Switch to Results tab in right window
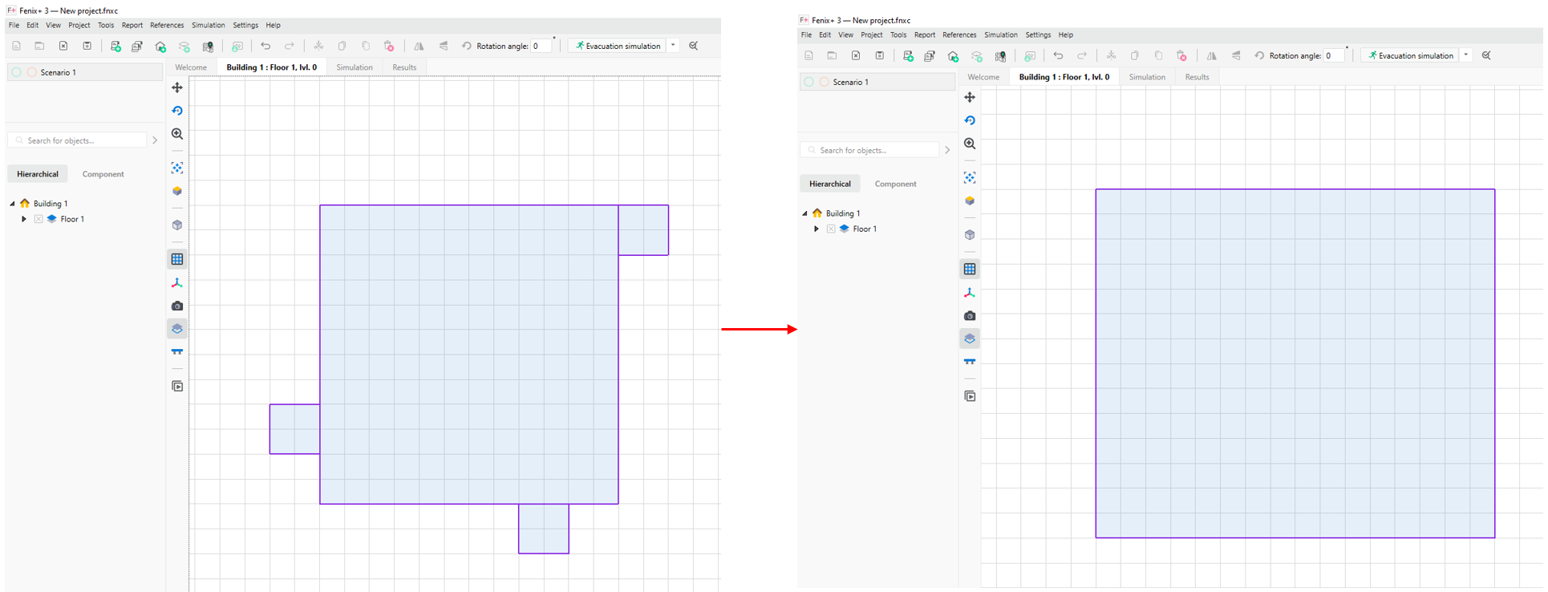 pos(1197,77)
